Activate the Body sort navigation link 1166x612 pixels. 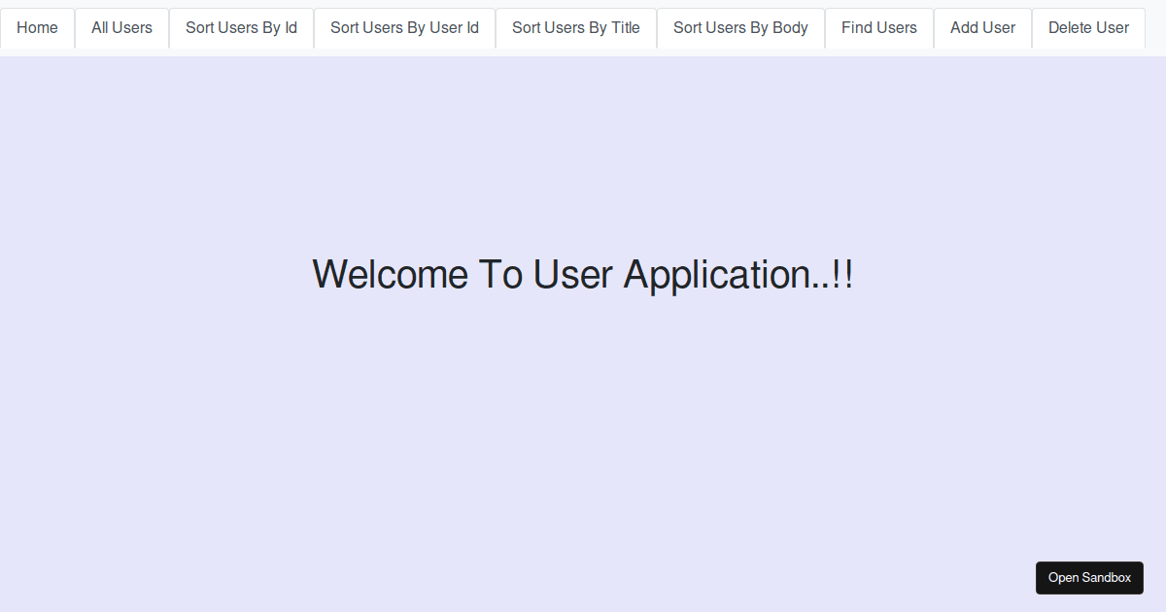(x=740, y=27)
